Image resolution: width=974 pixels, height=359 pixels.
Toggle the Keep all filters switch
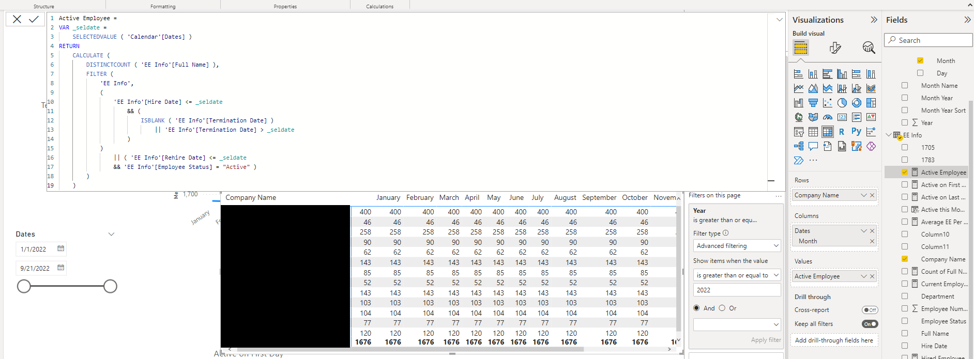(870, 324)
